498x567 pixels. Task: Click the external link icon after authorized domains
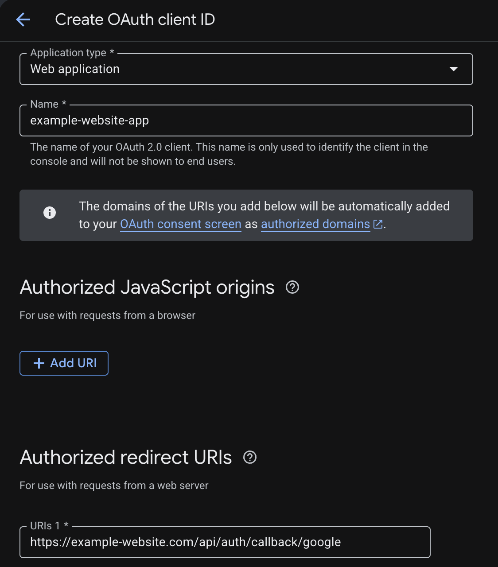378,224
